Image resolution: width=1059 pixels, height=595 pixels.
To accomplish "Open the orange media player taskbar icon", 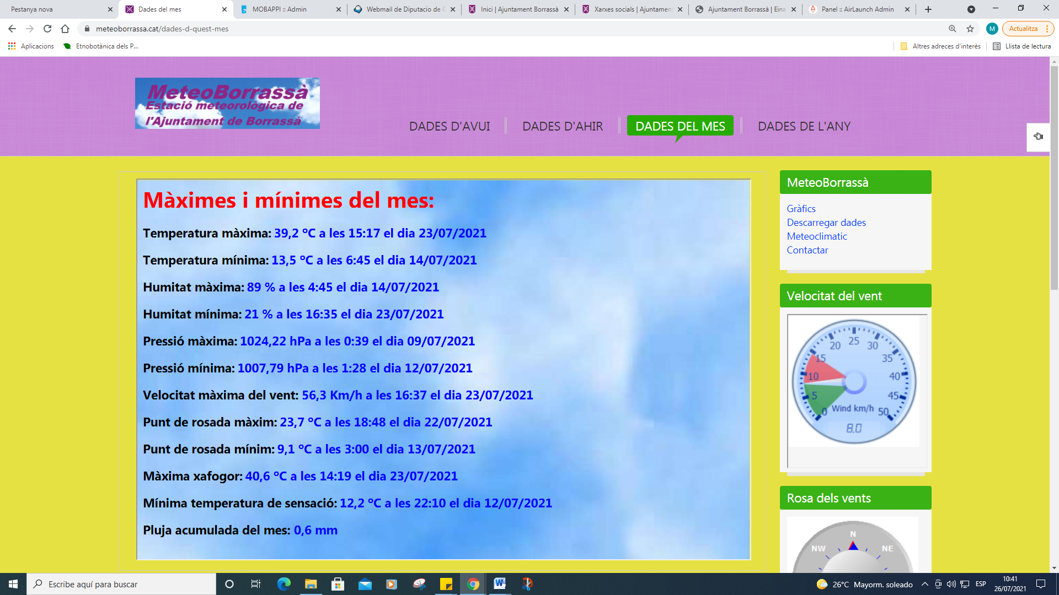I will (x=392, y=584).
